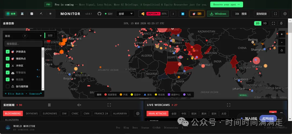
Task: Select the 世界 variant tab
Action: 11,14
